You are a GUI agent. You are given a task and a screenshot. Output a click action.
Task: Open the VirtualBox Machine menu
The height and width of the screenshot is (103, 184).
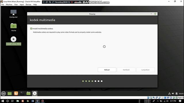click(9, 5)
